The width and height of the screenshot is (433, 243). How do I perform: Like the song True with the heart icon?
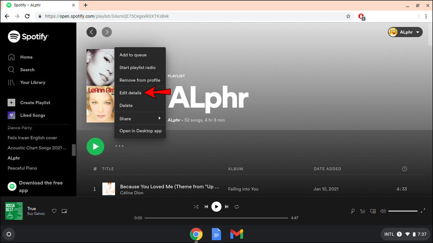(x=54, y=211)
